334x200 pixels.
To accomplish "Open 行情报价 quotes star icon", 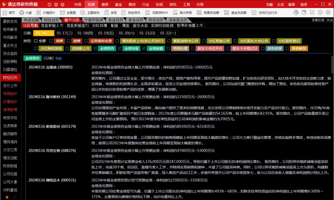I will 38,13.
